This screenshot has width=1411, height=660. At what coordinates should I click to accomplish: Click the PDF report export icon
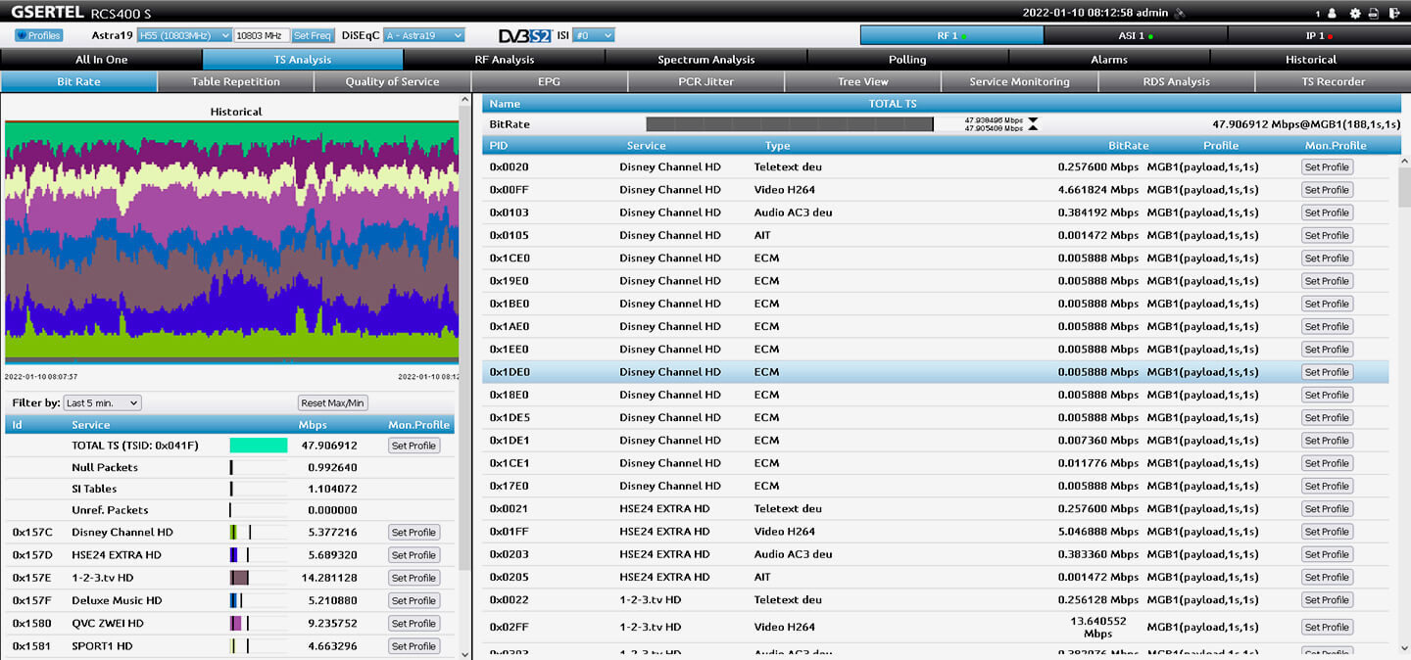pos(1374,13)
